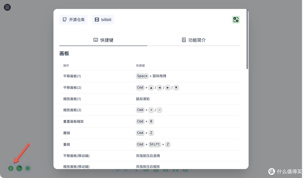Click the Shift key chip
305x178 pixels.
[155, 144]
